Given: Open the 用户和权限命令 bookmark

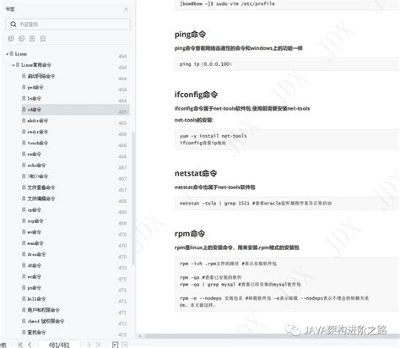Looking at the screenshot, I should [43, 310].
